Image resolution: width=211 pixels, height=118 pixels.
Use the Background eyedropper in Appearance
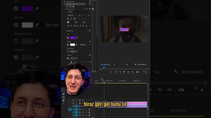pos(76,51)
